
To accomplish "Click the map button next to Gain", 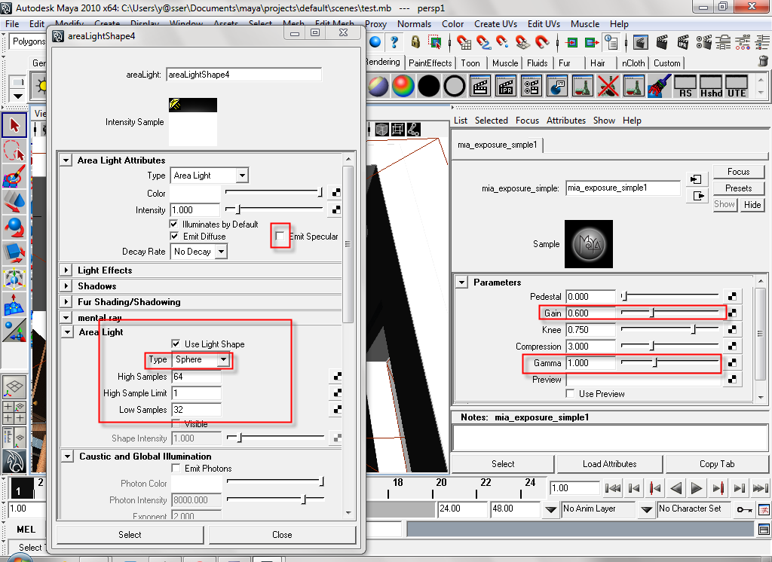I will tap(732, 313).
